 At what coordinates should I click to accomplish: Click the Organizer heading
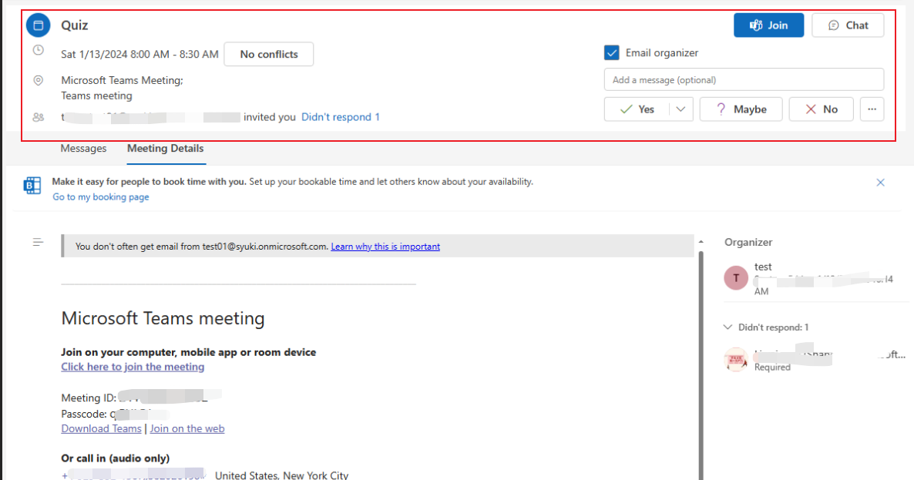click(748, 243)
